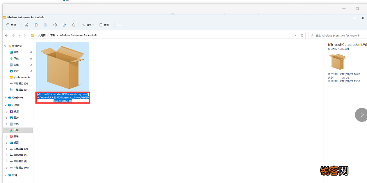Viewport: 367px width, 183px height.
Task: Open the 新建 (New) dropdown button
Action: click(12, 25)
